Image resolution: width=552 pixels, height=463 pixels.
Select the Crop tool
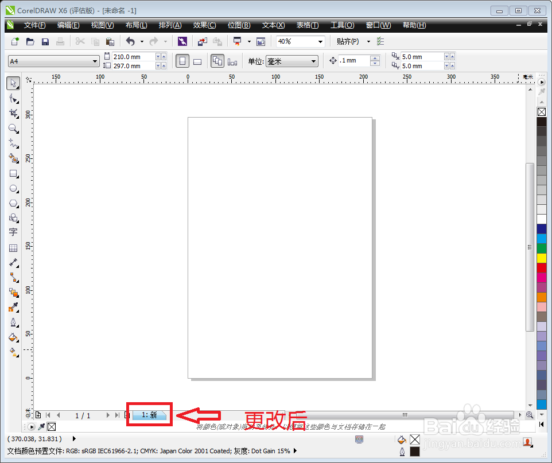click(13, 114)
